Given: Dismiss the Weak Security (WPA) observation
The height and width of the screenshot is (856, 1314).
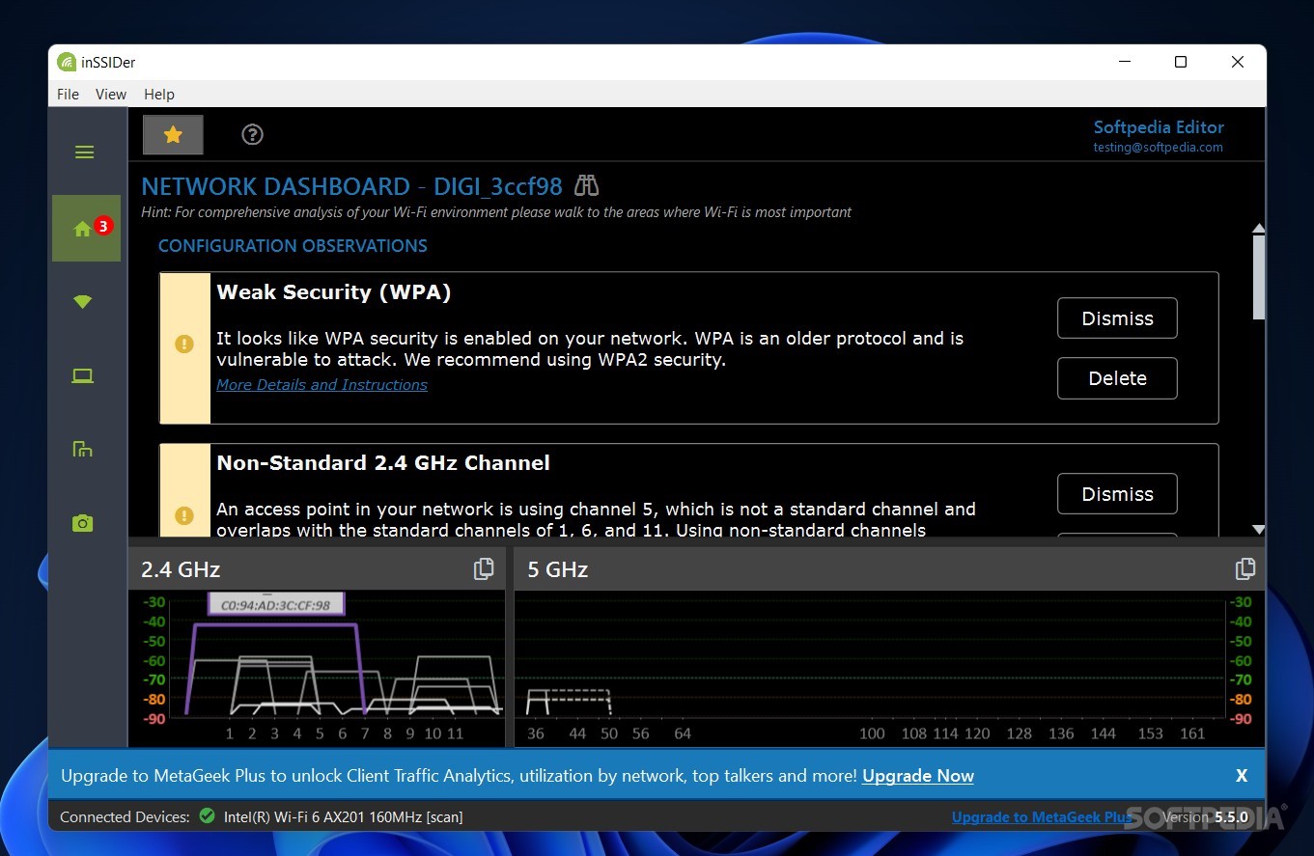Looking at the screenshot, I should 1117,318.
